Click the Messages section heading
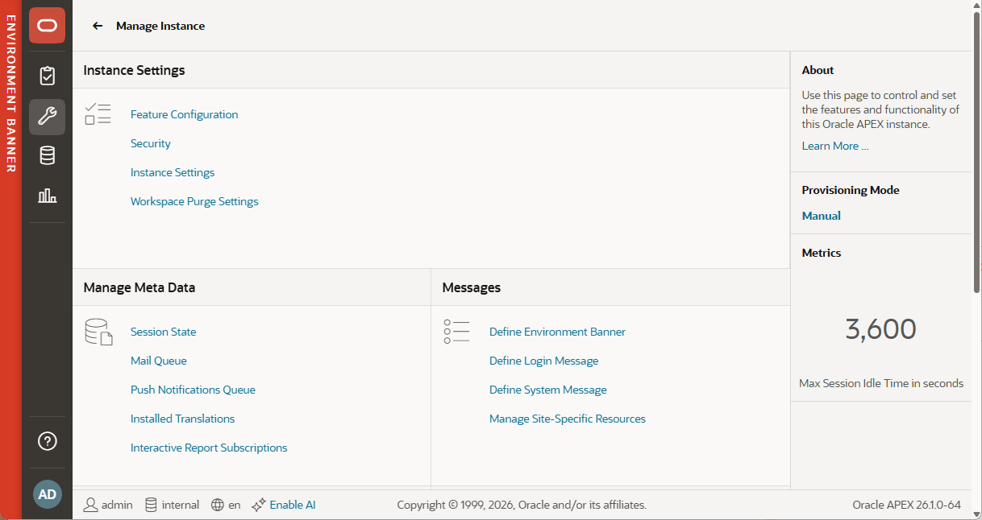Viewport: 982px width, 520px height. tap(472, 287)
